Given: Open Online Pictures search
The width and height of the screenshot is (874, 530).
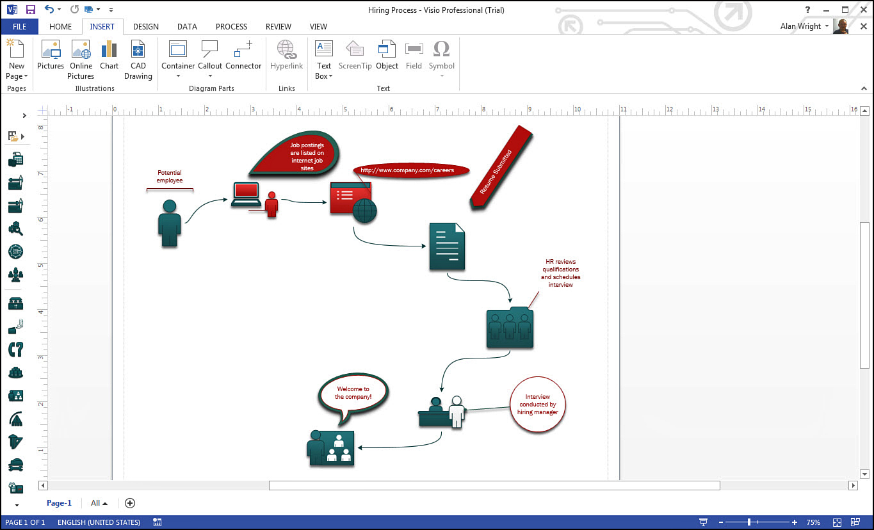Looking at the screenshot, I should pyautogui.click(x=81, y=60).
